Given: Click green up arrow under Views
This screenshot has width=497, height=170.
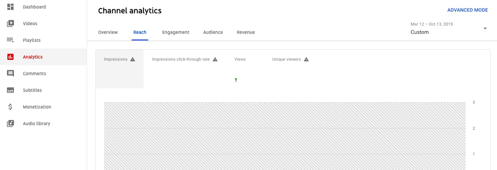Looking at the screenshot, I should [x=236, y=80].
